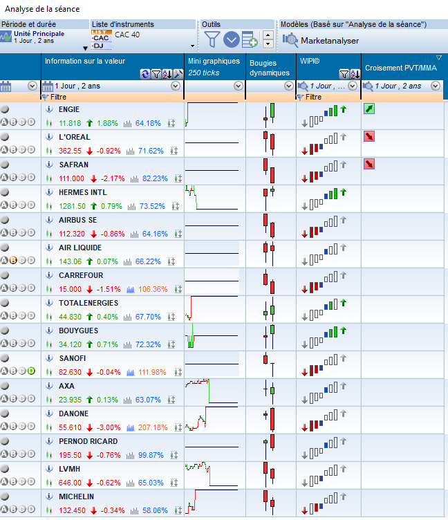Image resolution: width=448 pixels, height=520 pixels.
Task: Click the red down-arrow signal icon for L'OREAL
Action: point(369,136)
